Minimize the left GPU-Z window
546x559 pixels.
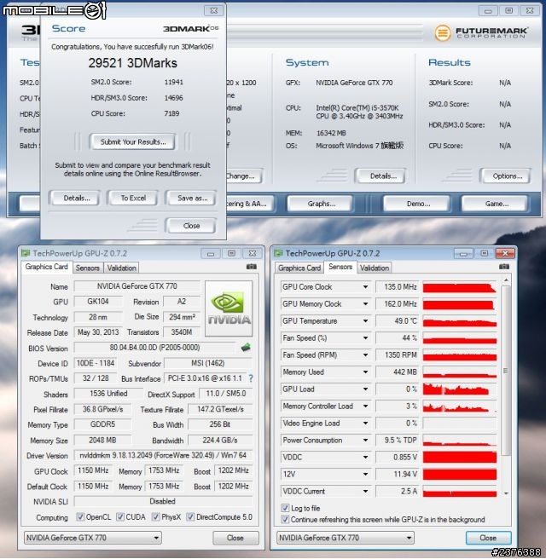pyautogui.click(x=211, y=253)
